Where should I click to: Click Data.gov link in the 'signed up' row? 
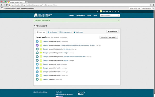[x=46, y=79]
